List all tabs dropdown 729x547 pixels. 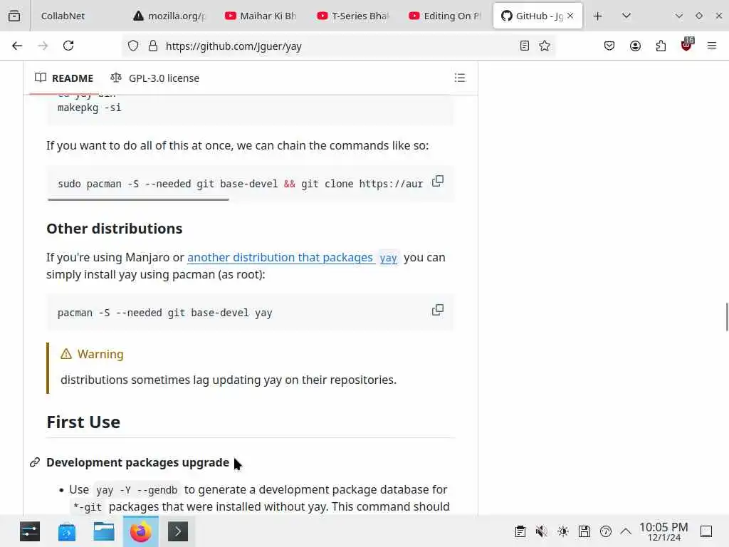626,16
